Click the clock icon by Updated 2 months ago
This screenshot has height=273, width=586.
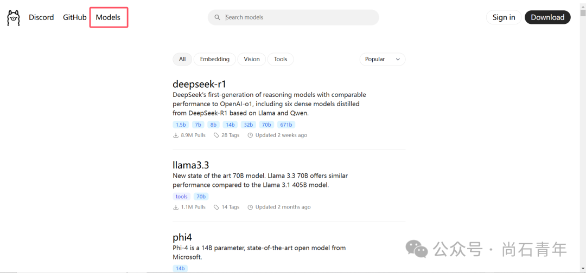[x=250, y=207]
